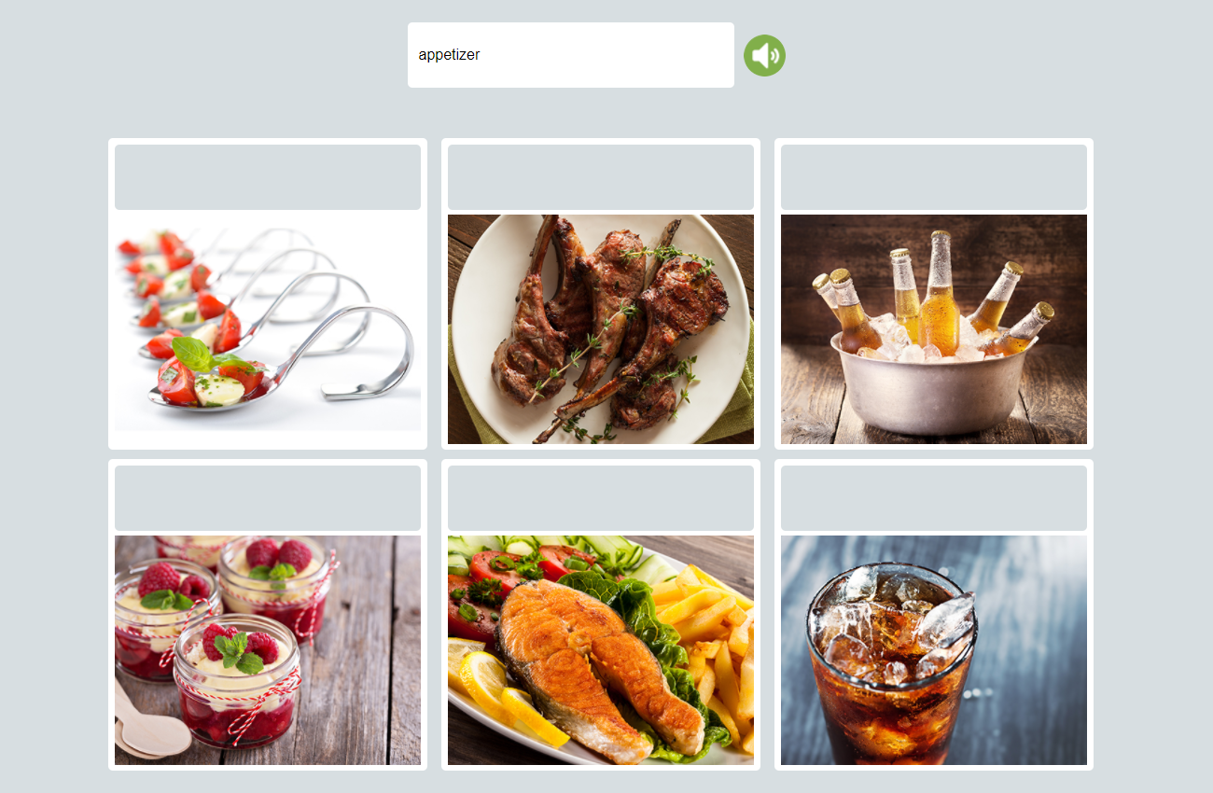Click the empty label box above the lamb chops
The image size is (1213, 793).
(x=601, y=177)
